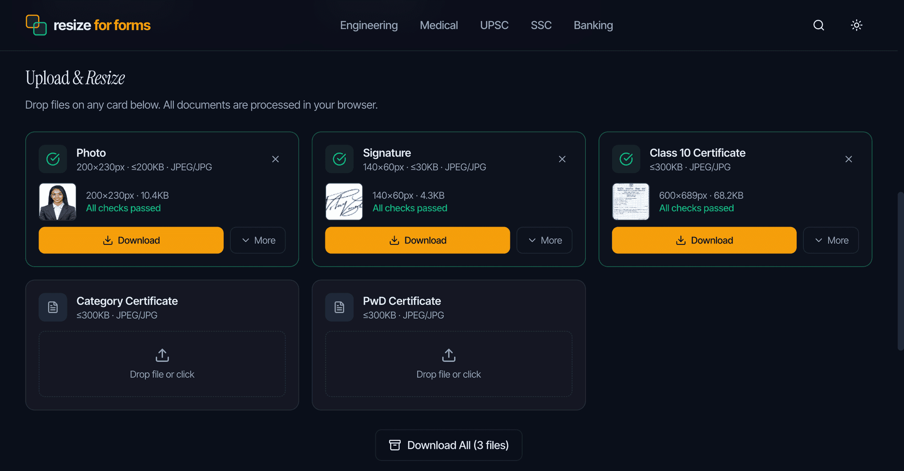
Task: Click the page vertical scrollbar
Action: click(900, 271)
